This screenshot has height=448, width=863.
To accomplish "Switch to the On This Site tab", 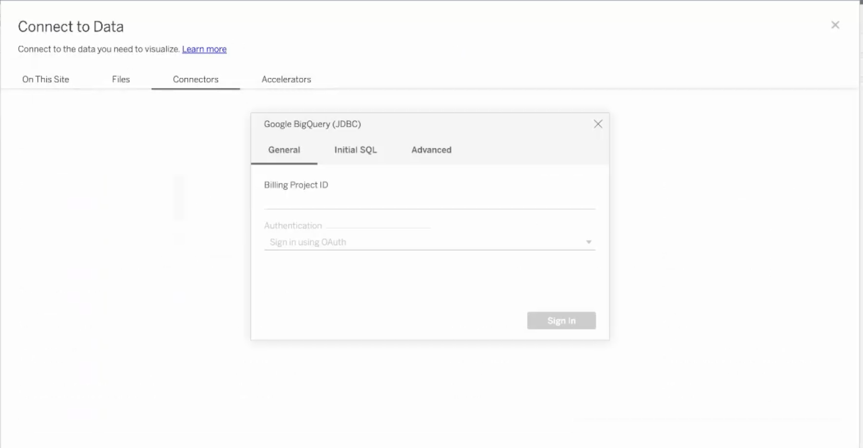I will pos(46,79).
